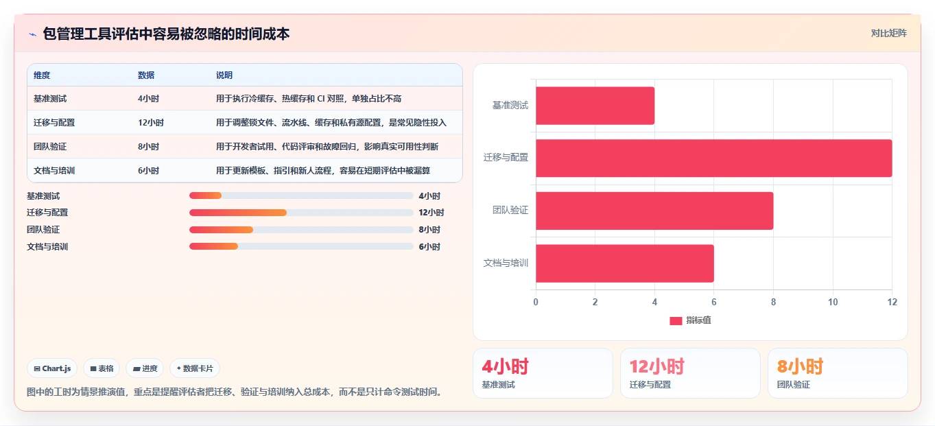
Task: Click the page title 包管理工具评估中容易被忽略的时间成本
Action: (x=166, y=34)
